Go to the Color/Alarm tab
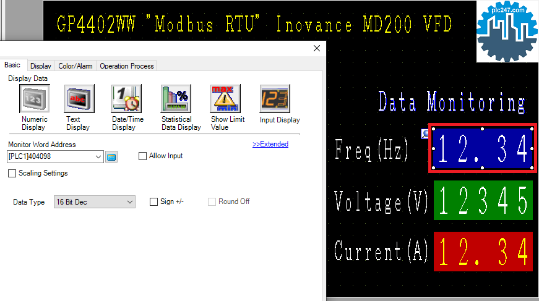The image size is (539, 301). 75,66
